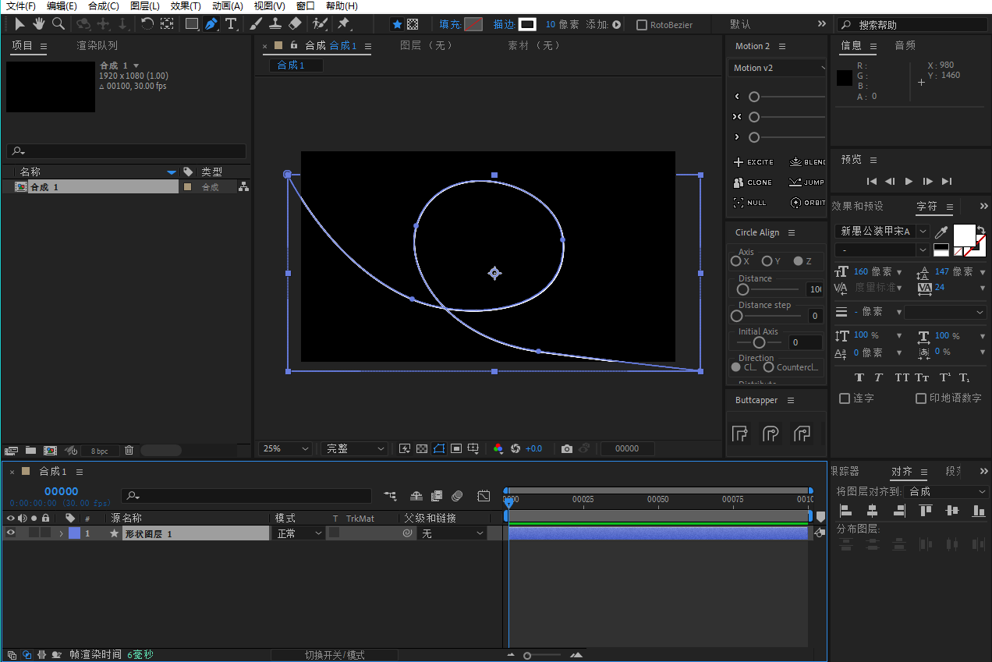Image resolution: width=992 pixels, height=662 pixels.
Task: Check the 连字 ligatures checkbox
Action: tap(844, 398)
